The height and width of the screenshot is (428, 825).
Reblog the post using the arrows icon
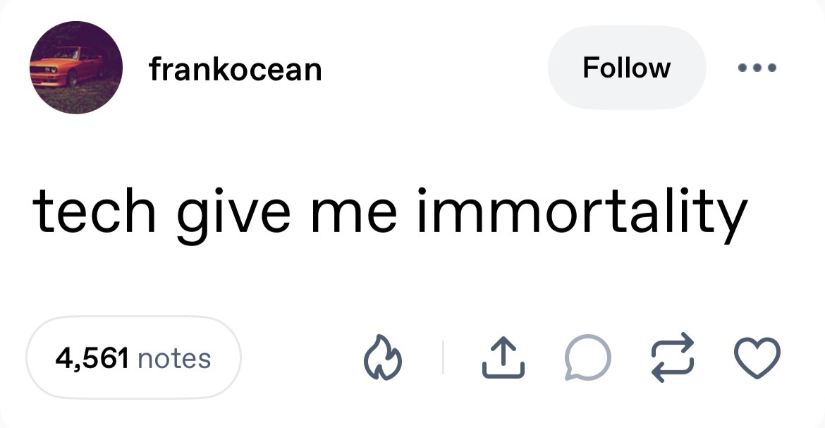pyautogui.click(x=672, y=357)
